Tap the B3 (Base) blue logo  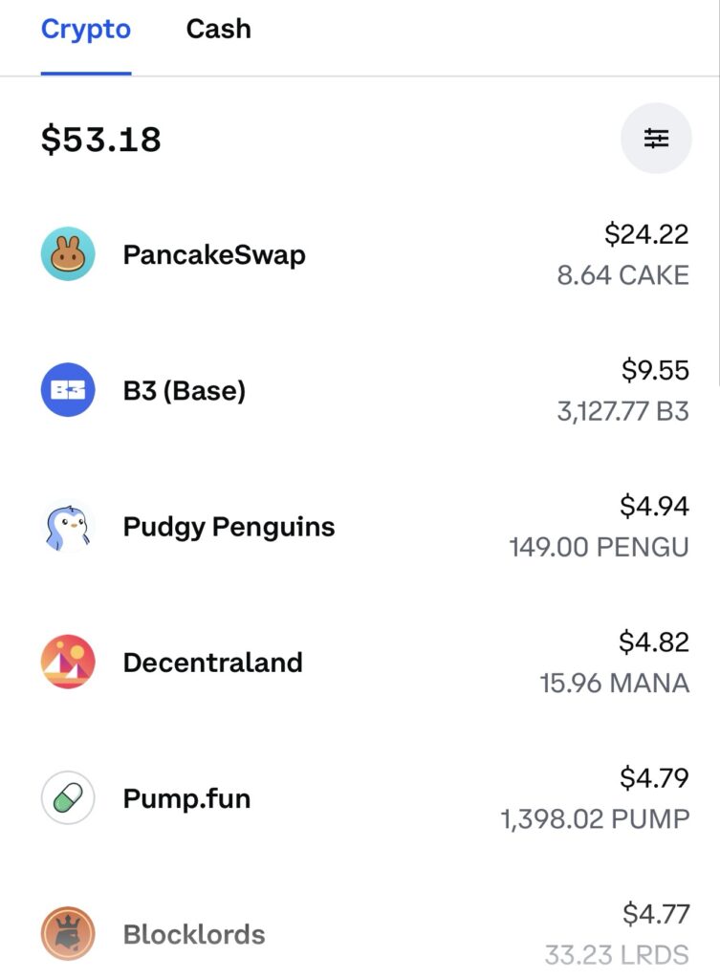(x=68, y=390)
